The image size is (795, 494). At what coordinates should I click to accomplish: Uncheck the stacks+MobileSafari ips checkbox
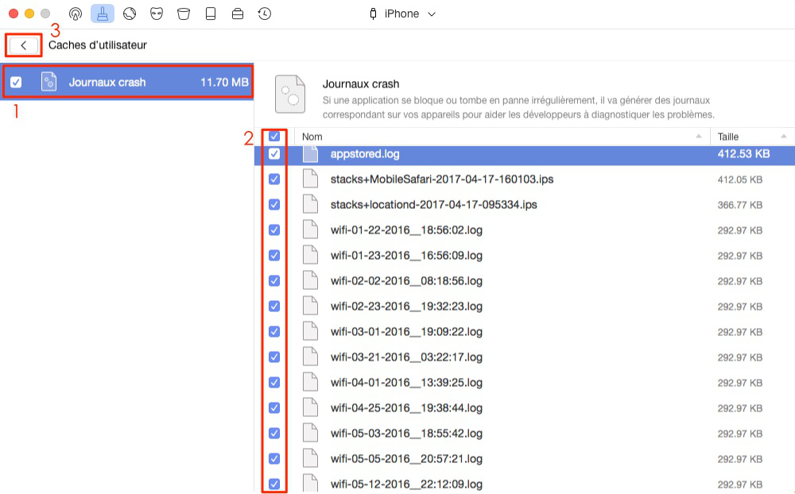(274, 179)
